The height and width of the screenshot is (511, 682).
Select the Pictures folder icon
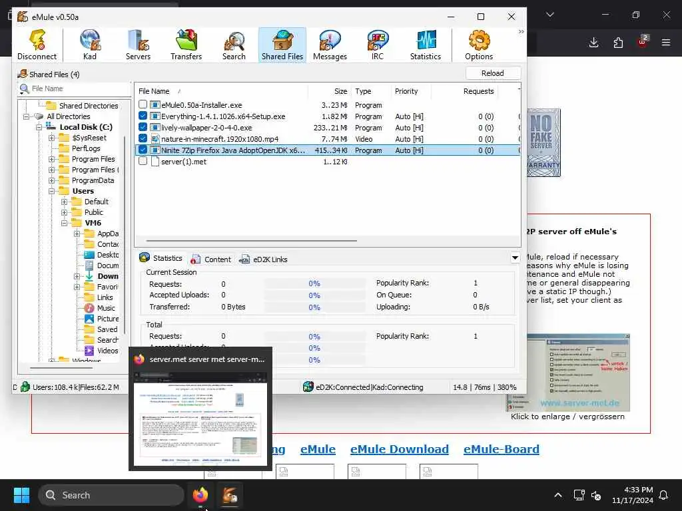(x=89, y=319)
